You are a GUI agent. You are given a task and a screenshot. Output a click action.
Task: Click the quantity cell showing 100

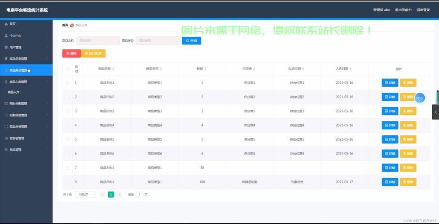click(202, 182)
